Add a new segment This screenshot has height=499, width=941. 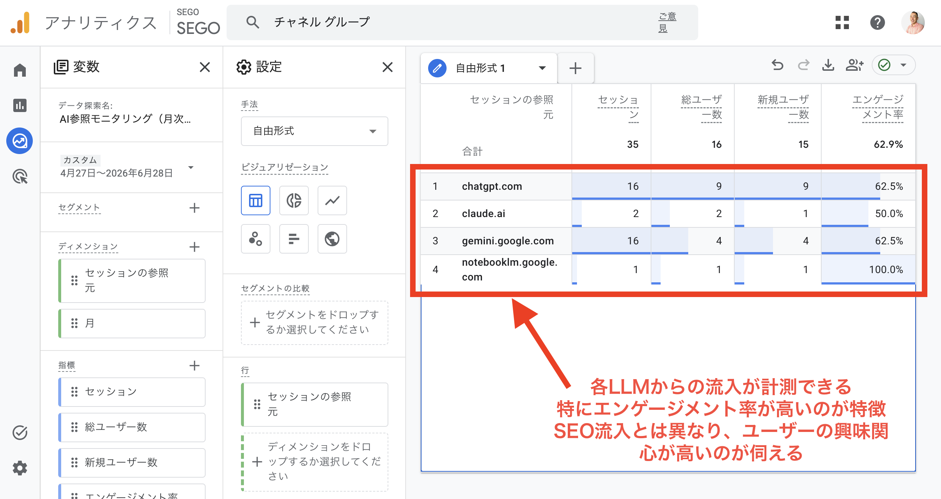[195, 208]
